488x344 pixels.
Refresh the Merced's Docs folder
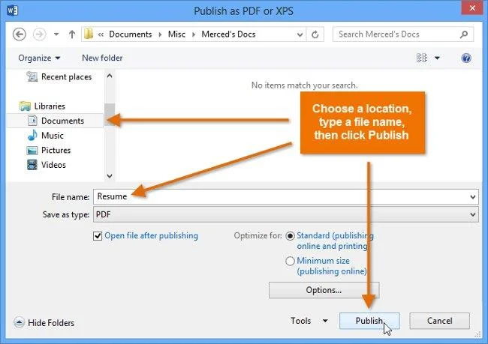tap(315, 34)
